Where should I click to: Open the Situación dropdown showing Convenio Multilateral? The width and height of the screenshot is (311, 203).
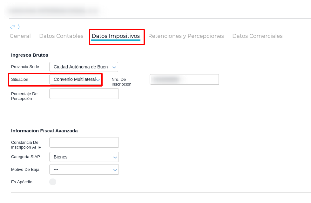[76, 79]
